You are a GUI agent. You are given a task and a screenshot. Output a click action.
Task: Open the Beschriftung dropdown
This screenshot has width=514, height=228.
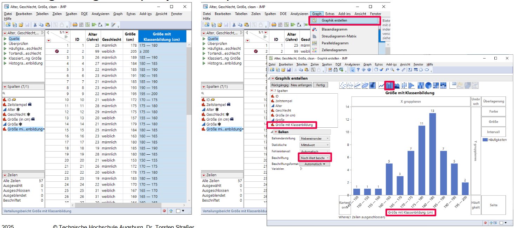pyautogui.click(x=314, y=158)
